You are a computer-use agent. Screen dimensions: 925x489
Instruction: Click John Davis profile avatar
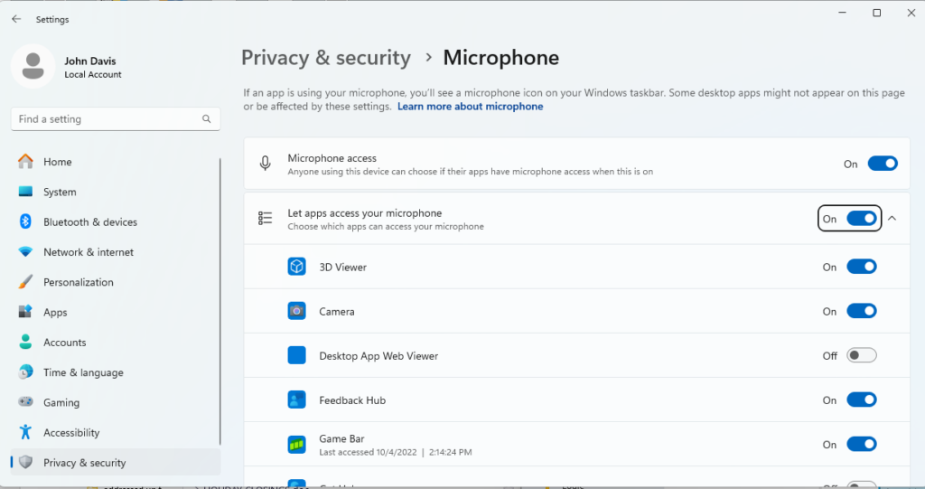pos(33,67)
